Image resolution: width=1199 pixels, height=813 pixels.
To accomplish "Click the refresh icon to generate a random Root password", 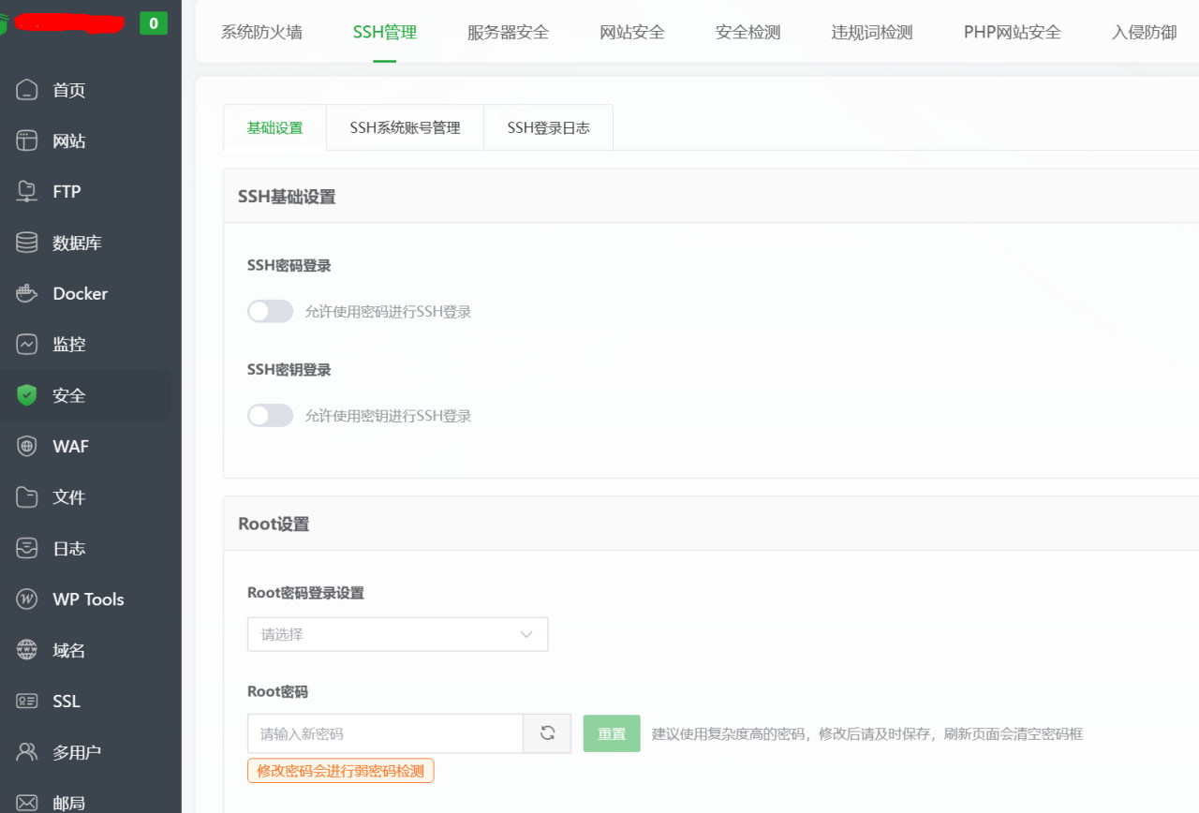I will (x=548, y=733).
